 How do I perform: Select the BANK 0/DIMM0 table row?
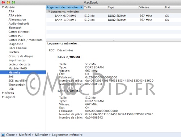point(113,16)
